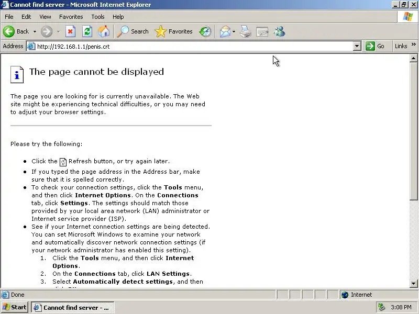Viewport: 419px width, 314px height.
Task: Click the Mail envelope icon
Action: 225,31
